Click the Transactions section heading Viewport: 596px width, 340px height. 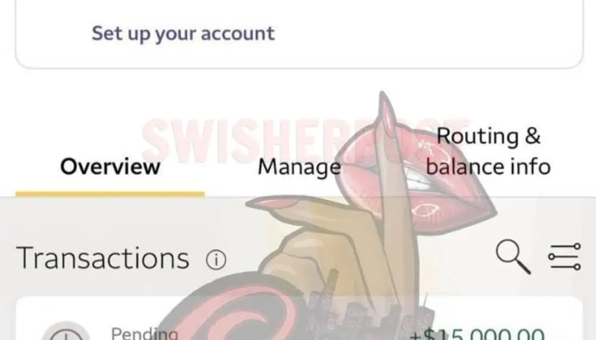(x=103, y=259)
